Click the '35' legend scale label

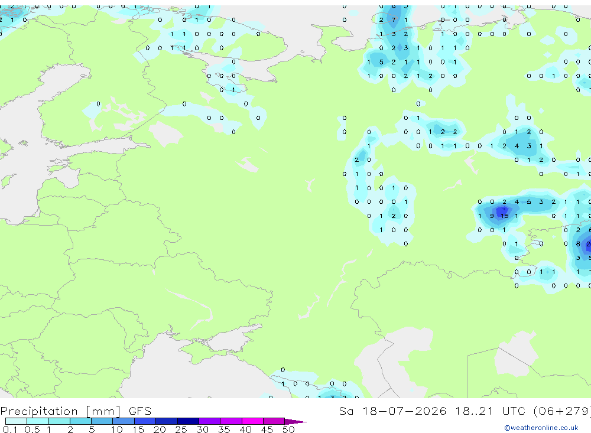pos(224,429)
